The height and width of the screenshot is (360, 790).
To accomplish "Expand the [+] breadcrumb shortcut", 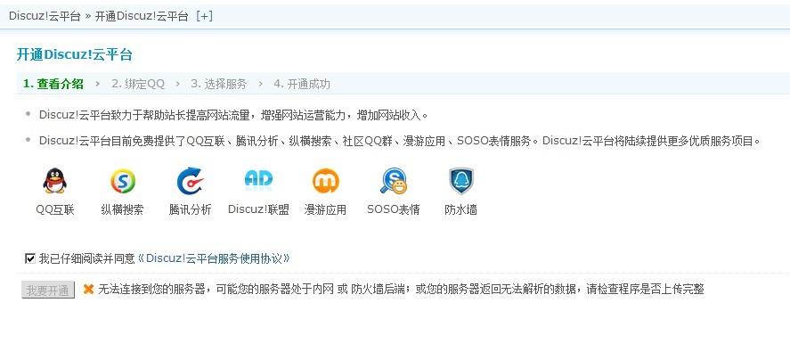I will pos(204,16).
